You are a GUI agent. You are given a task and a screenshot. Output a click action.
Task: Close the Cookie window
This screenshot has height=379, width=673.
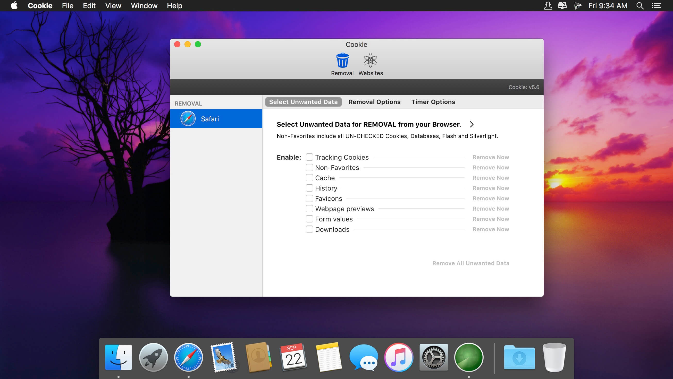point(177,44)
